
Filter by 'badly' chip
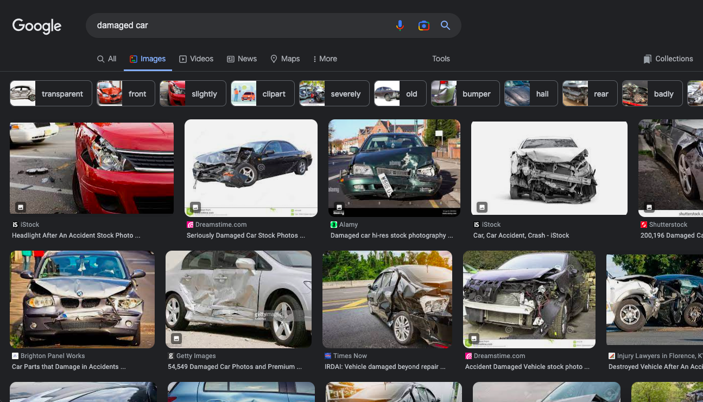(652, 93)
